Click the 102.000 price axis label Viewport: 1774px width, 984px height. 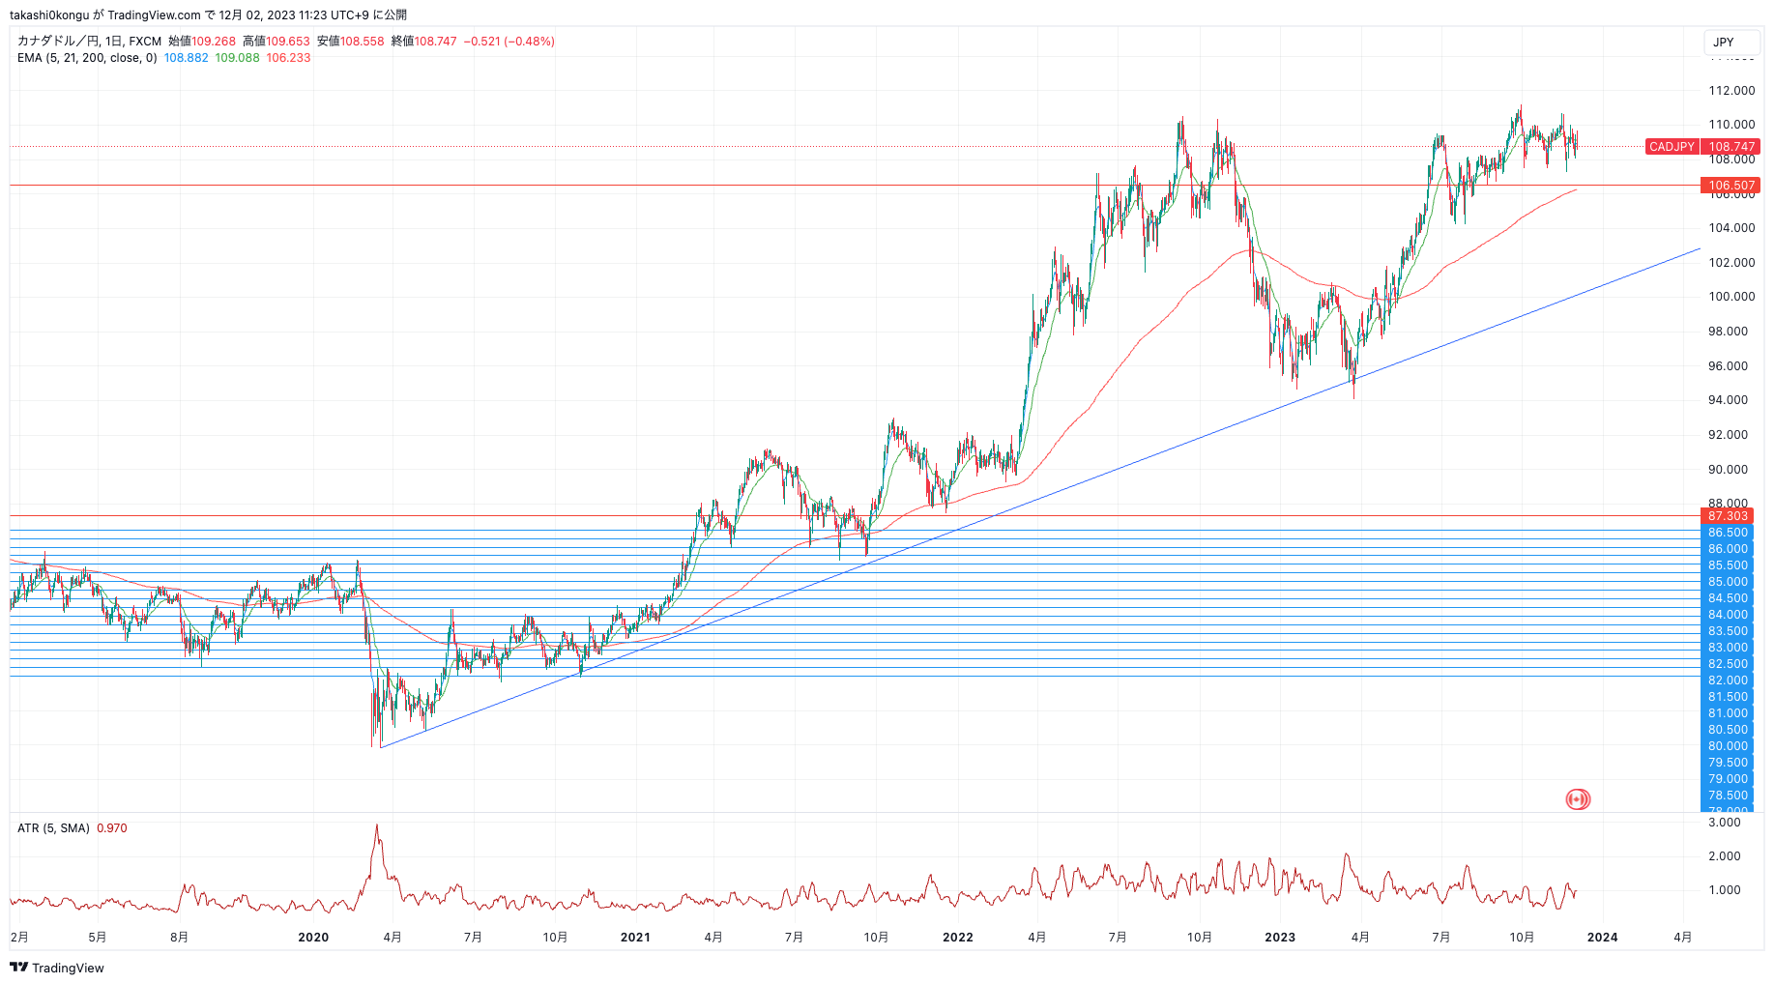coord(1731,263)
